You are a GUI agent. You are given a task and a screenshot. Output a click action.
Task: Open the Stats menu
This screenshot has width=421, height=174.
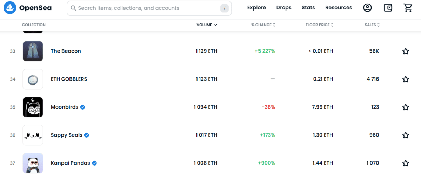pos(308,8)
